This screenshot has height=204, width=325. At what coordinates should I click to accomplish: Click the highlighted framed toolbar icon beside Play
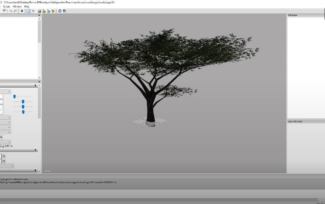[29, 11]
